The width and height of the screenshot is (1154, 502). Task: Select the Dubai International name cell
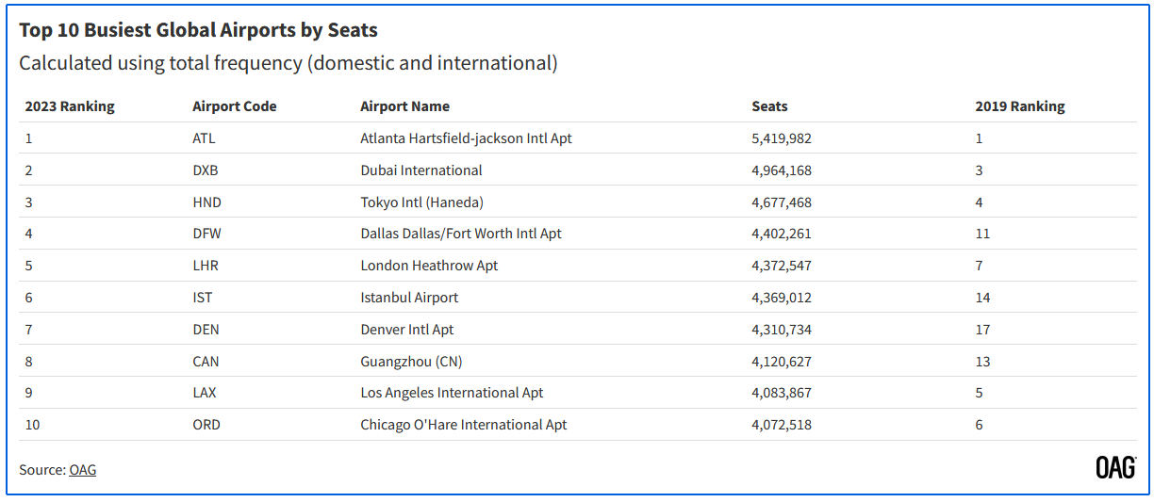coord(420,170)
